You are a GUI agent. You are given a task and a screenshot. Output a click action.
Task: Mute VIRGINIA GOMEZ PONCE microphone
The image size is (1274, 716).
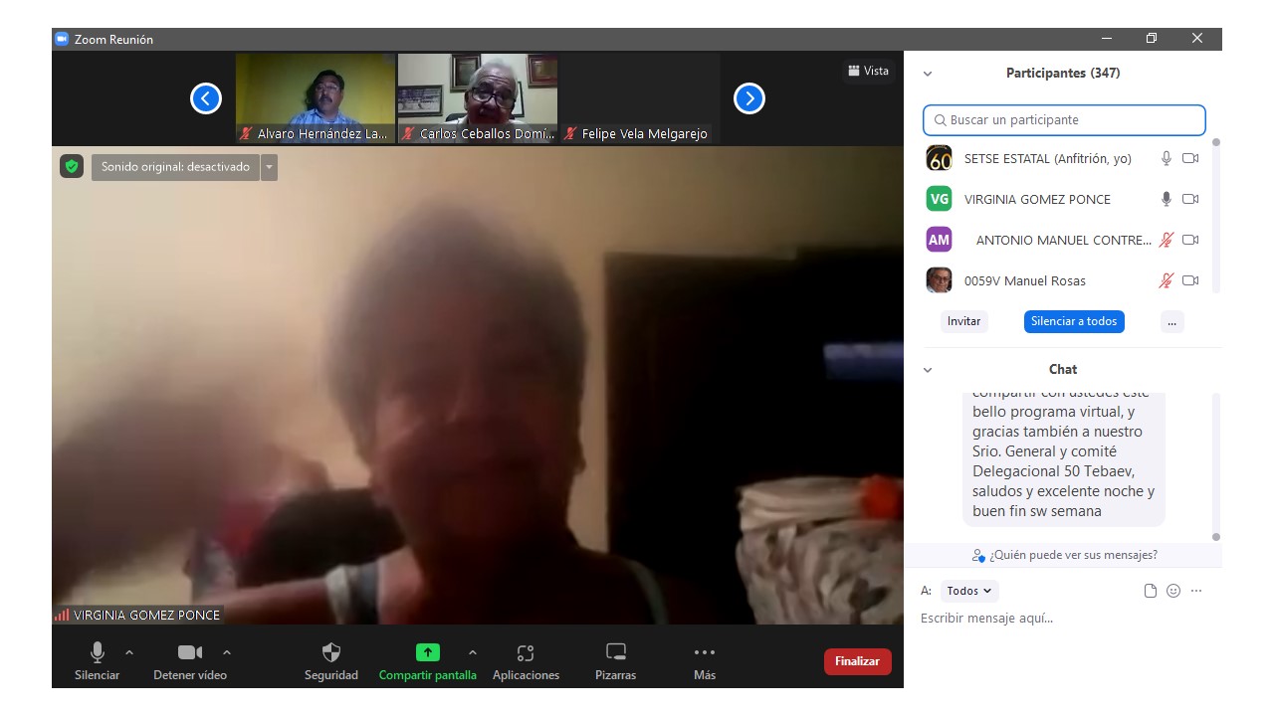point(1167,199)
